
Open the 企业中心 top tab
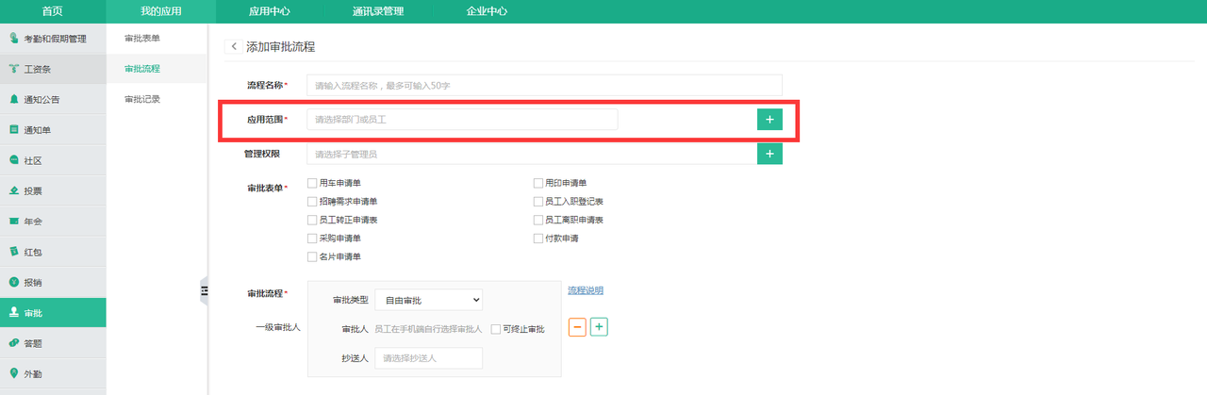pos(487,11)
